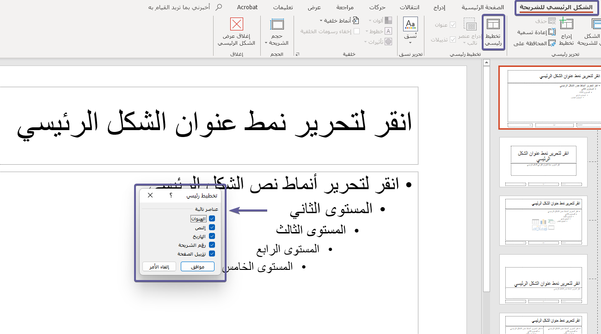This screenshot has height=334, width=601.
Task: Click the Insert Placeholder (إدراج عنصر نائب) icon
Action: (470, 24)
